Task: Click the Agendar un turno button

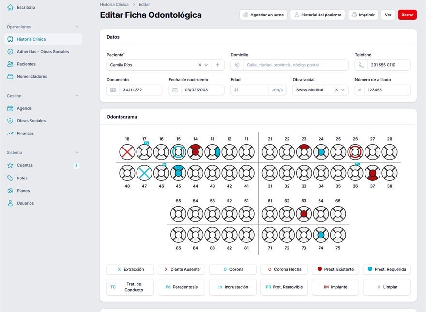Action: [x=263, y=15]
